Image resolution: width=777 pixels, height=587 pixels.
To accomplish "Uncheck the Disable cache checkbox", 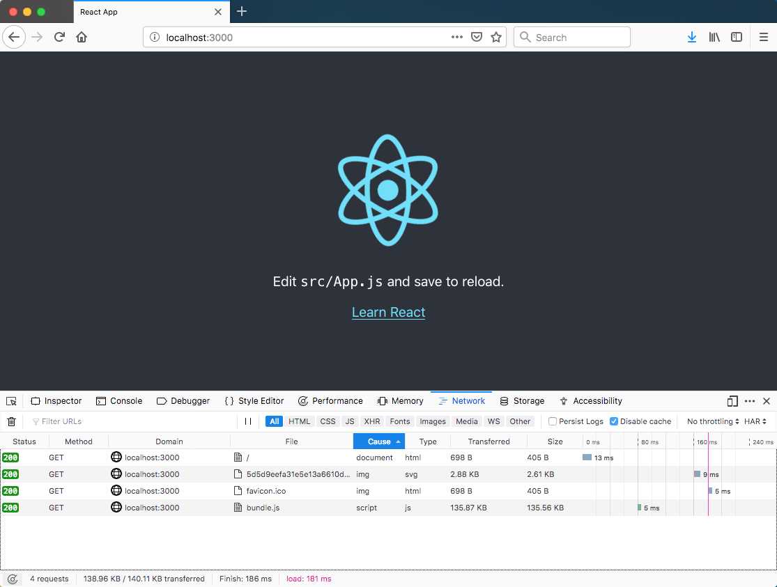I will pos(614,421).
